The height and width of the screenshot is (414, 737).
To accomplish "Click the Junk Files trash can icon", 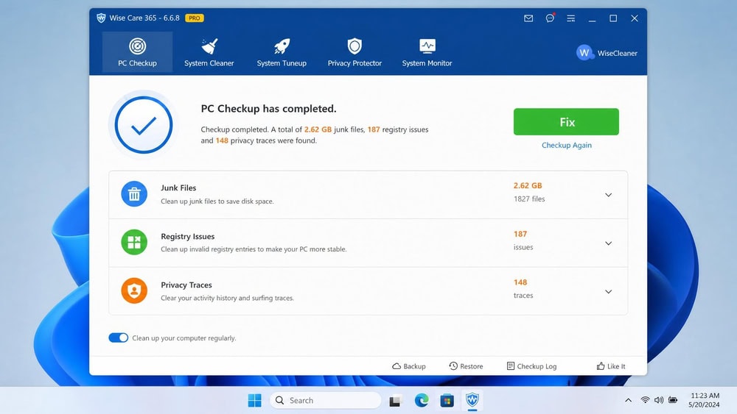I will (x=134, y=193).
